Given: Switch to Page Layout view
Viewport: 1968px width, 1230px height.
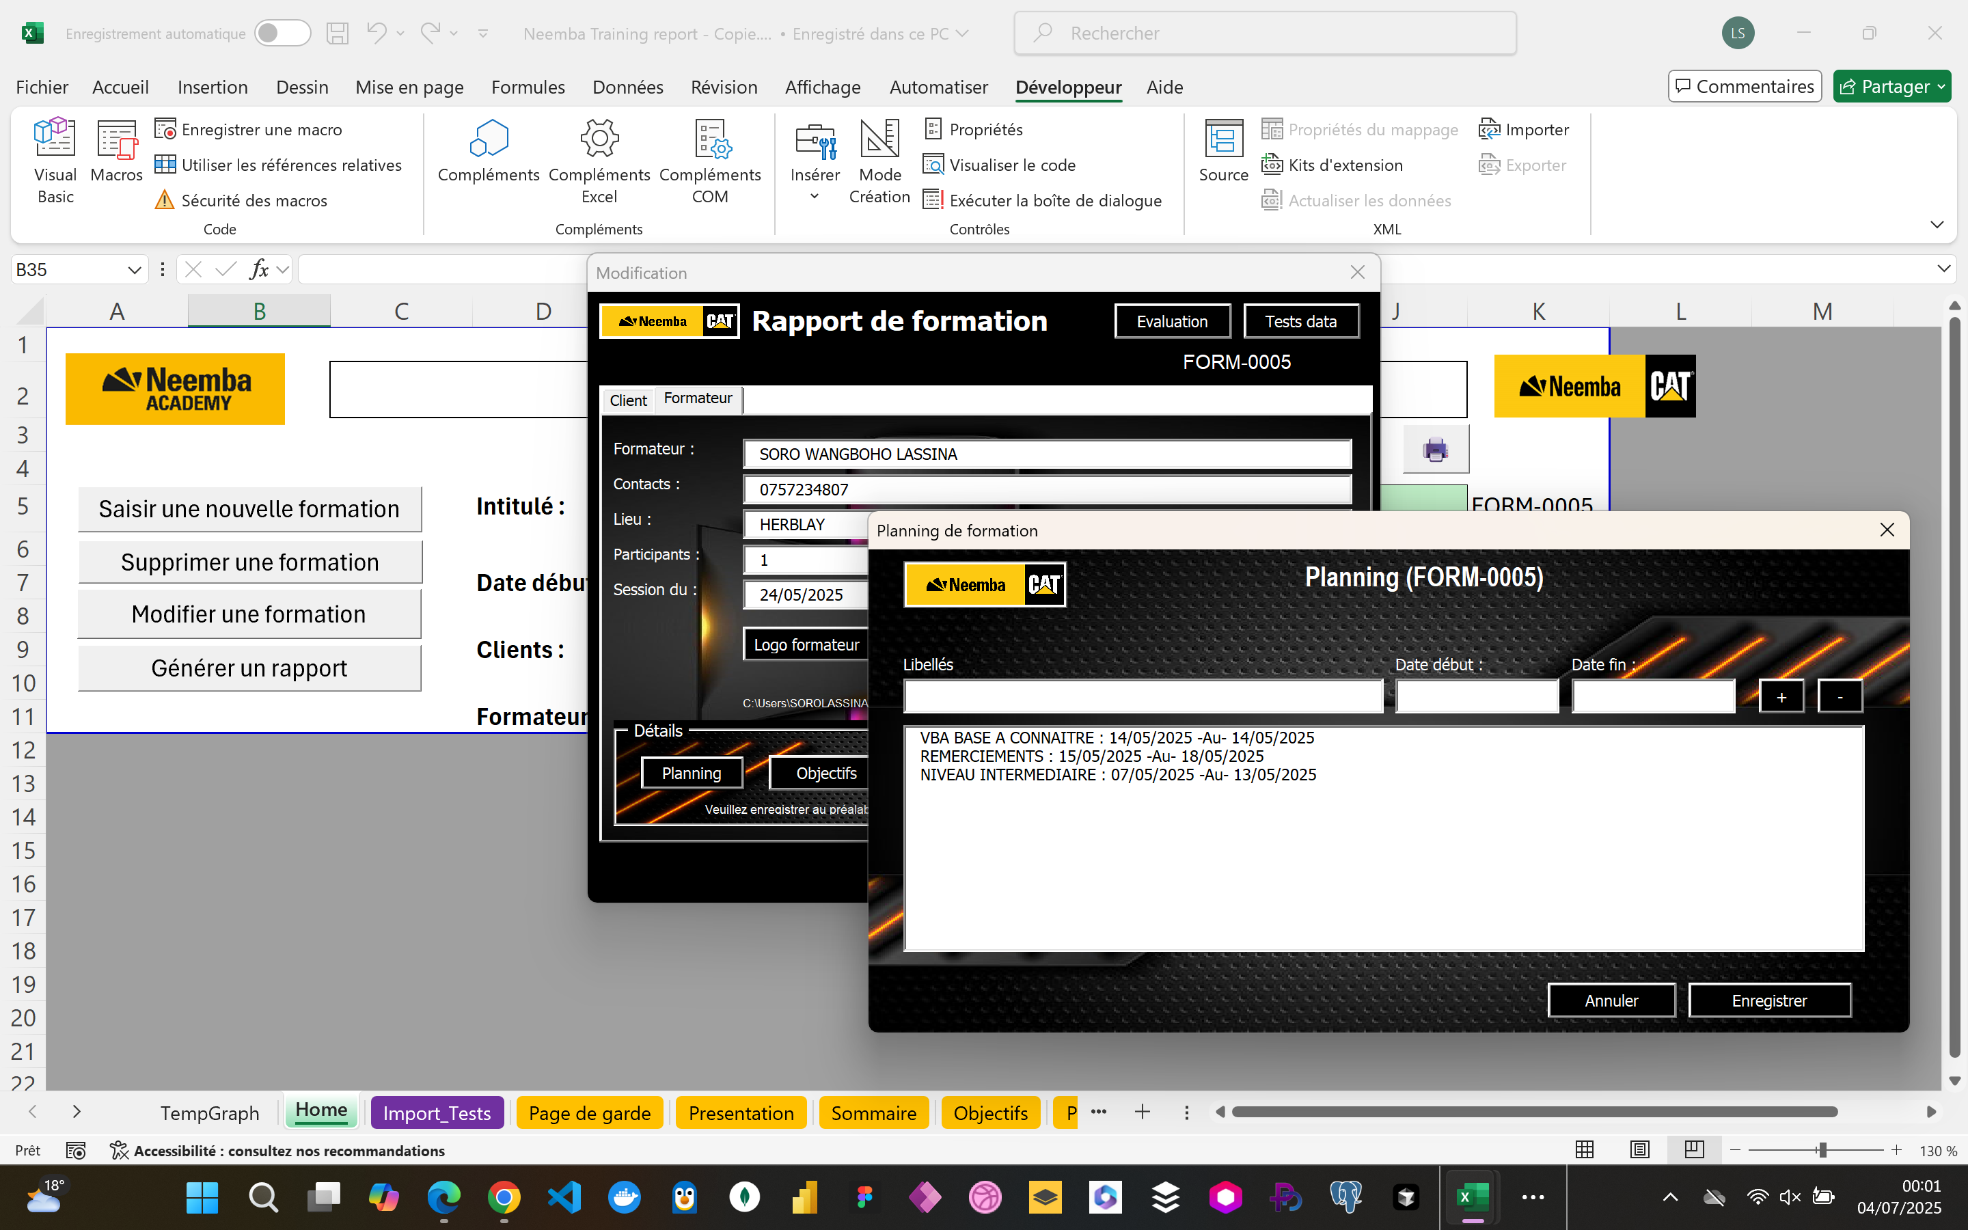Looking at the screenshot, I should tap(1639, 1149).
